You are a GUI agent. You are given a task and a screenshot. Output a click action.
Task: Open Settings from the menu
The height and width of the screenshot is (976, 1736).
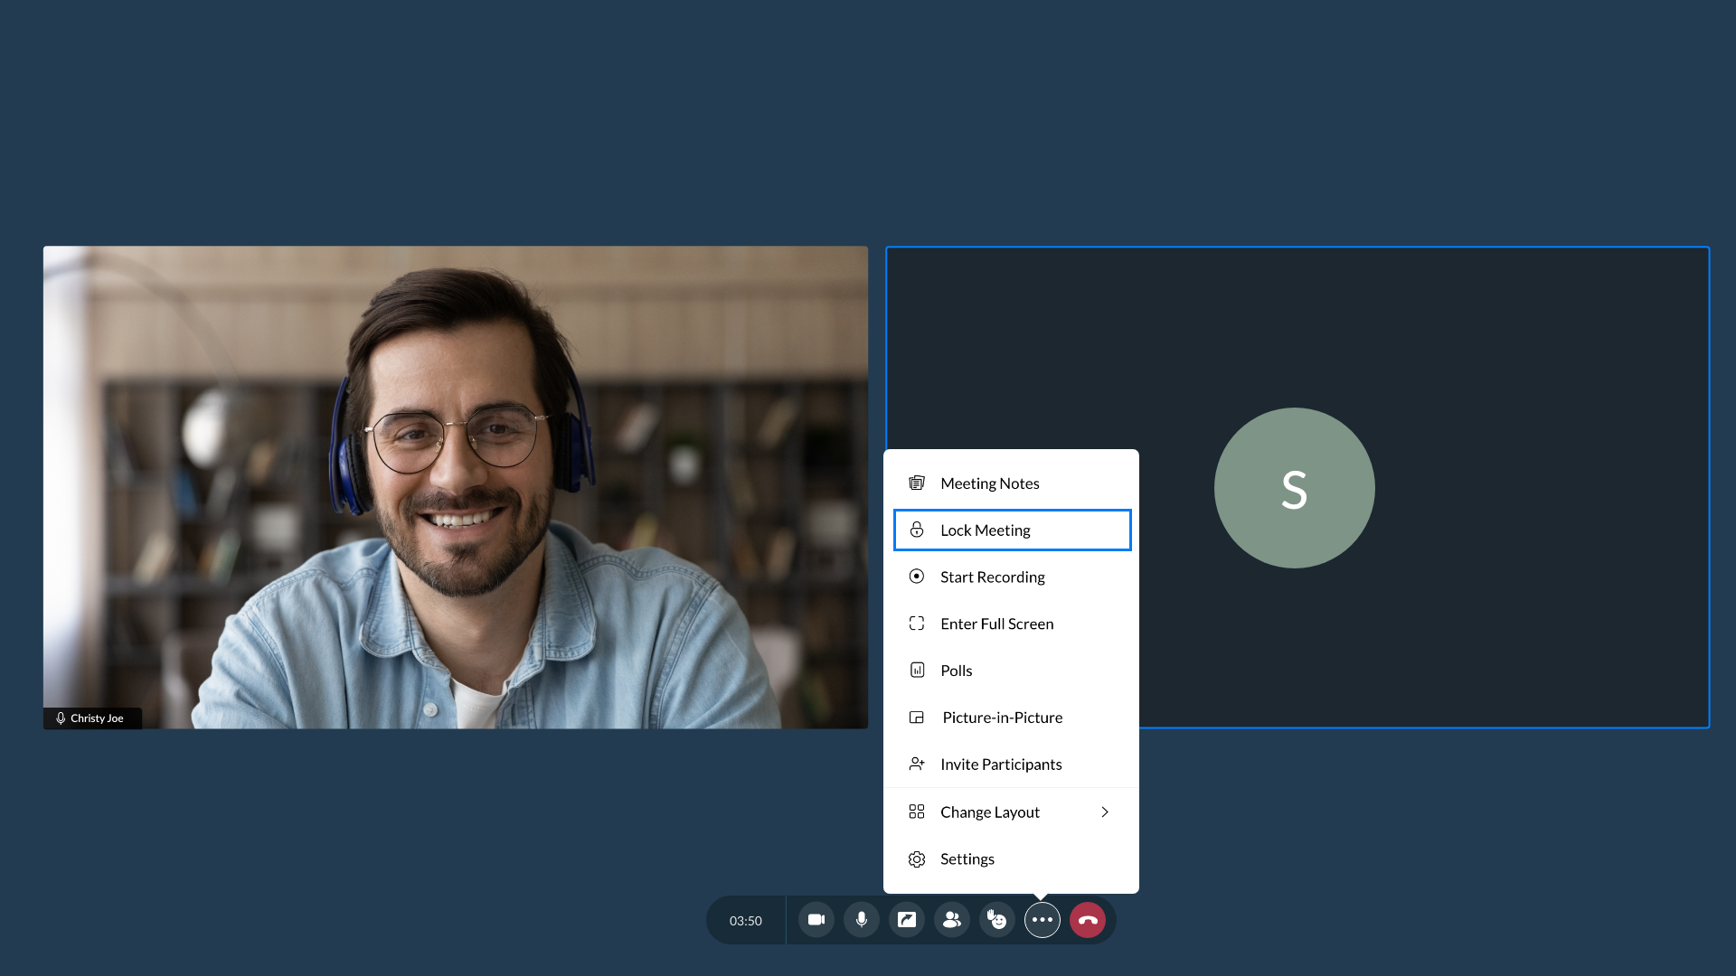[x=967, y=858]
